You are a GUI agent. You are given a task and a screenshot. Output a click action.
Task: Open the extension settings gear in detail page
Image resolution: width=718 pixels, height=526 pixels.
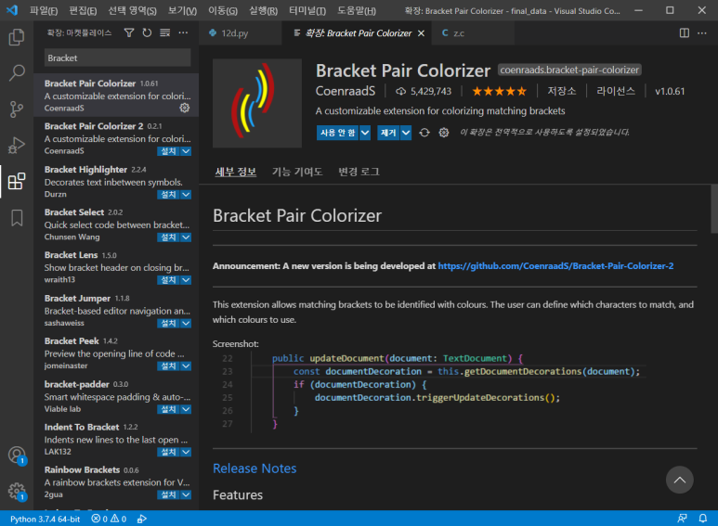click(444, 133)
